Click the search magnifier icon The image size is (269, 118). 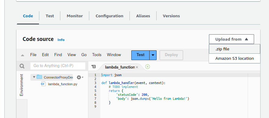pyautogui.click(x=22, y=66)
